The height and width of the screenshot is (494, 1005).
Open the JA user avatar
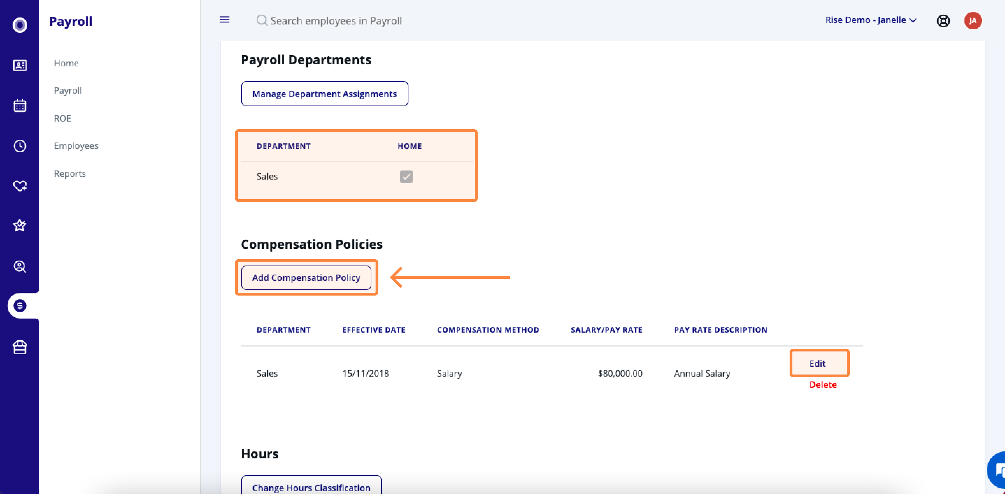(x=972, y=21)
